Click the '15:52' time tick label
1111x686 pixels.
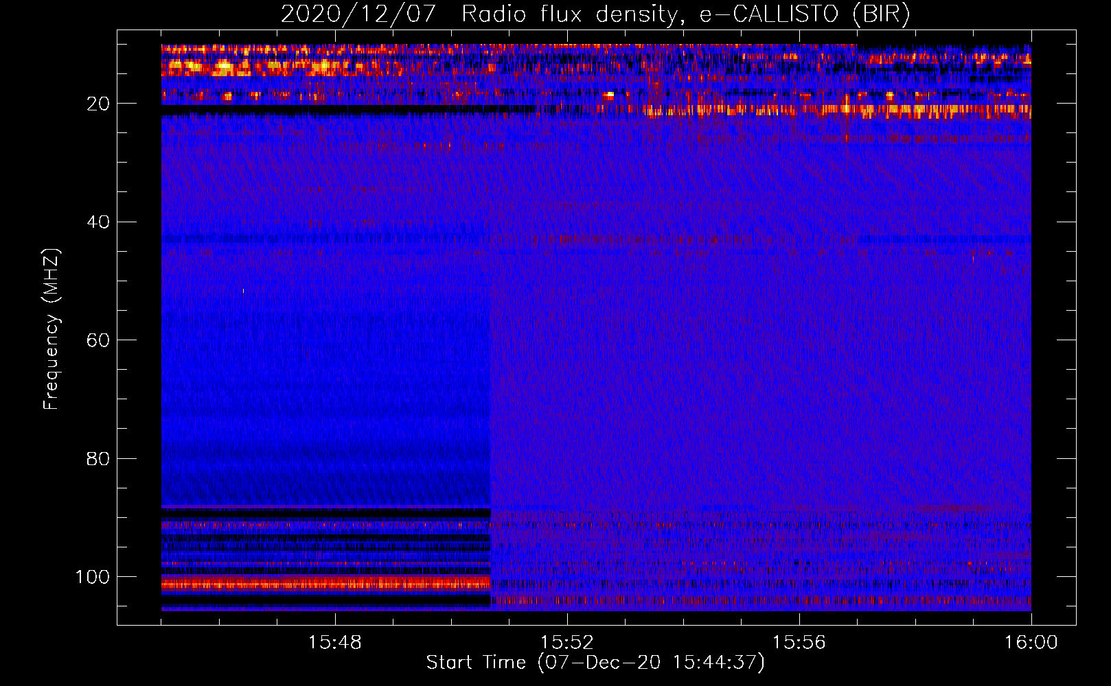click(567, 643)
